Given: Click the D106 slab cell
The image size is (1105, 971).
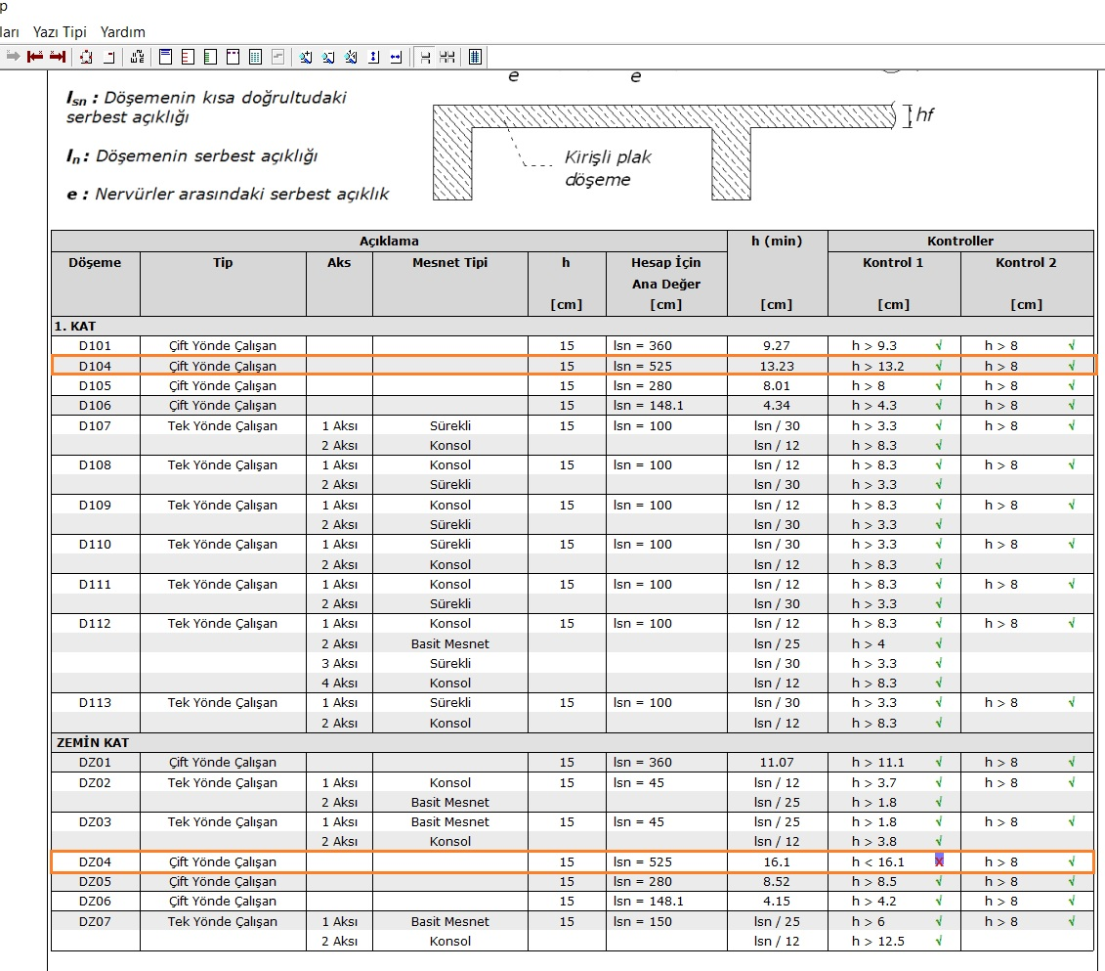Looking at the screenshot, I should (95, 406).
